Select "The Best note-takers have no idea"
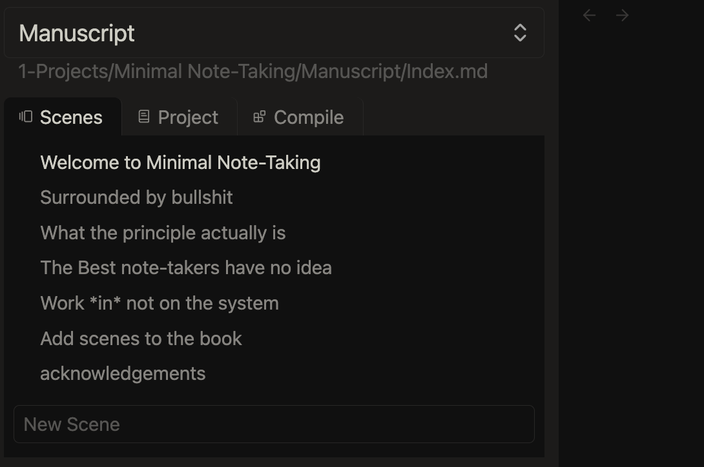704x467 pixels. 186,268
